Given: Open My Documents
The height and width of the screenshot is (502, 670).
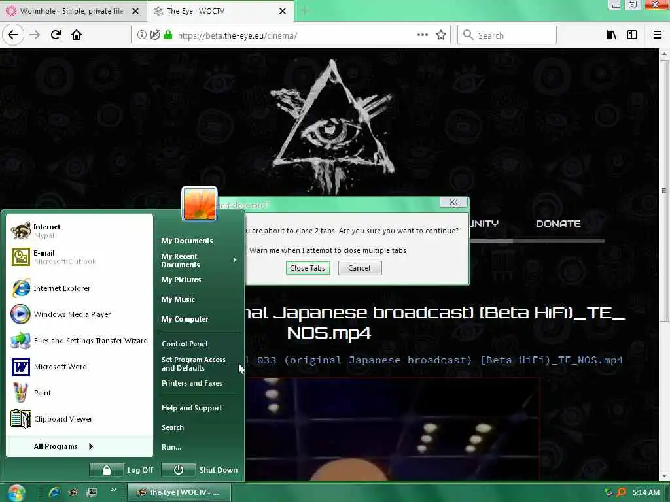Looking at the screenshot, I should [186, 241].
